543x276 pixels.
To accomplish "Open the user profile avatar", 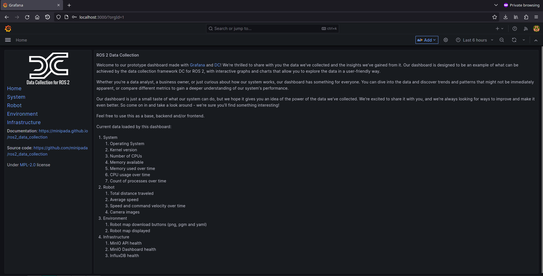I will coord(536,29).
